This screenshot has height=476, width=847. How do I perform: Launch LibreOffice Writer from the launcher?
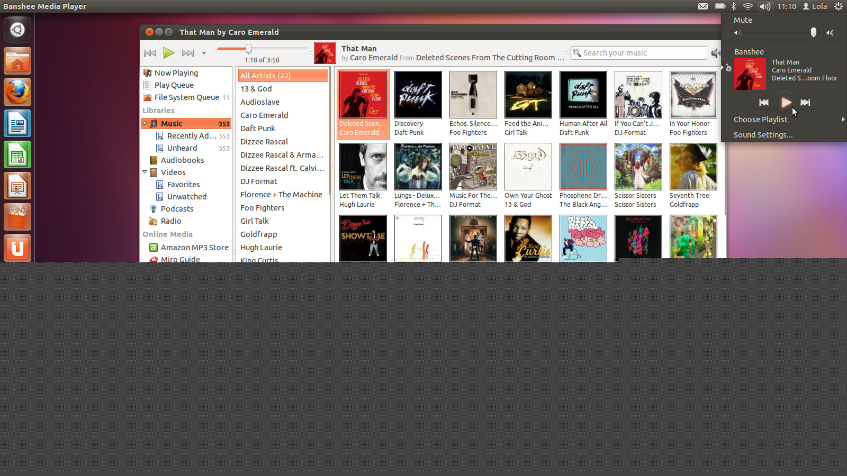point(17,123)
